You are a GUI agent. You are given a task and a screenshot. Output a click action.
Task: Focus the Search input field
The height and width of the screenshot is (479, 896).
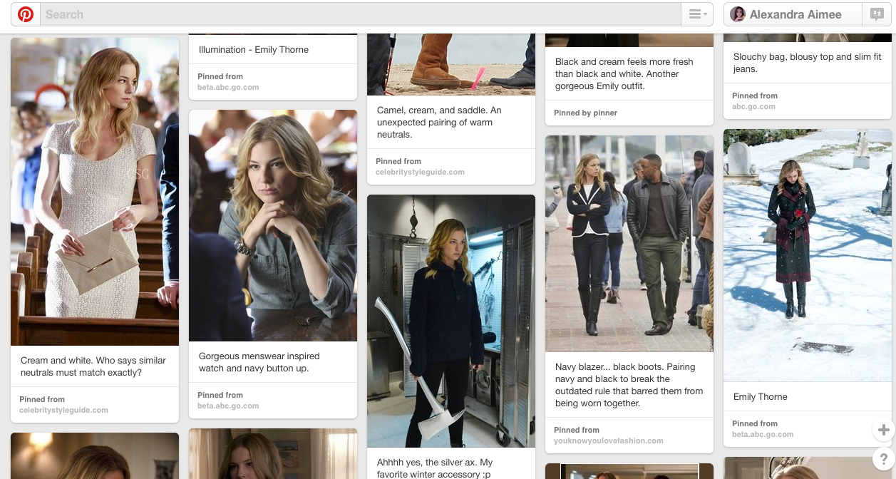pyautogui.click(x=360, y=14)
